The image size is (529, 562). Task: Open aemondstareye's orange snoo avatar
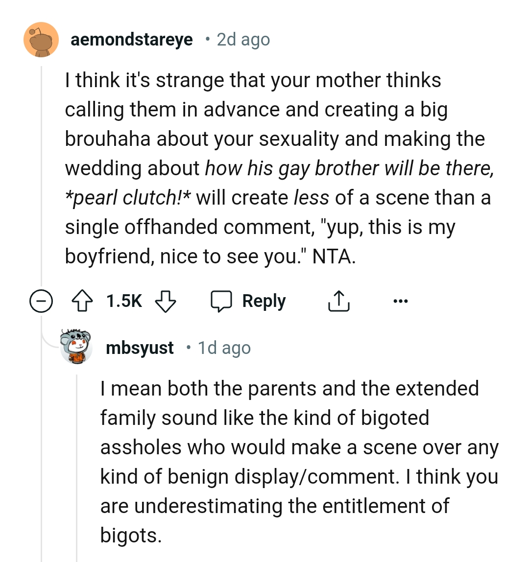42,40
